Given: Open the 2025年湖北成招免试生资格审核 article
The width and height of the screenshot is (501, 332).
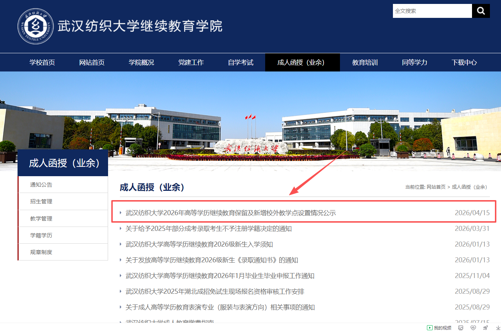Looking at the screenshot, I should coord(215,292).
